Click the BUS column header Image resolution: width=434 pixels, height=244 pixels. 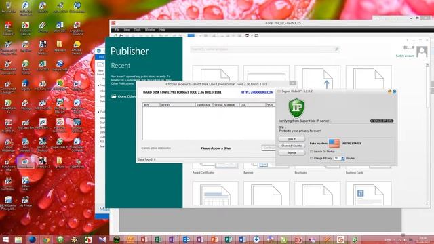pos(151,105)
